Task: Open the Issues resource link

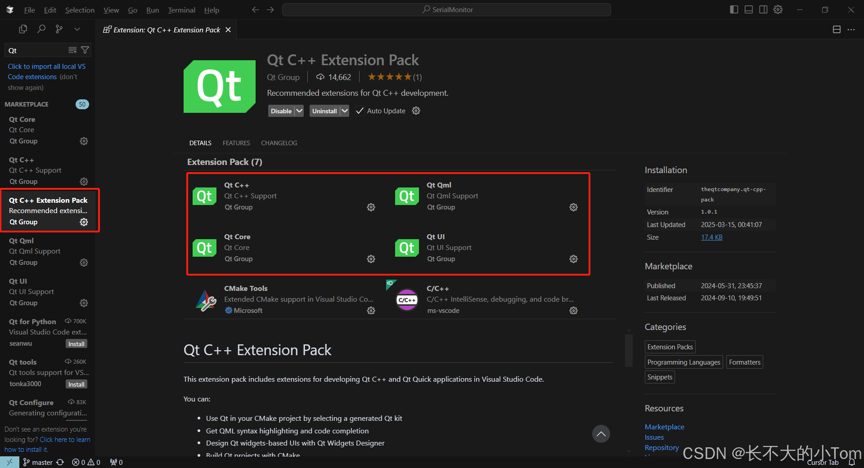Action: pyautogui.click(x=654, y=437)
